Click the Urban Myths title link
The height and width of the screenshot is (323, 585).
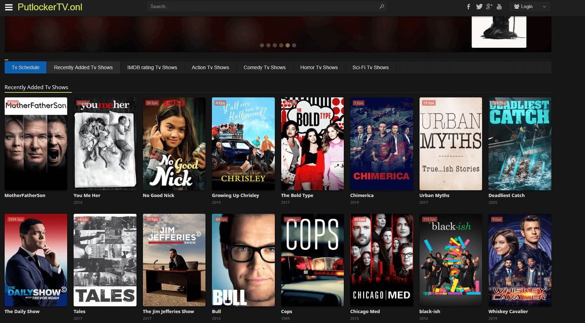(434, 195)
